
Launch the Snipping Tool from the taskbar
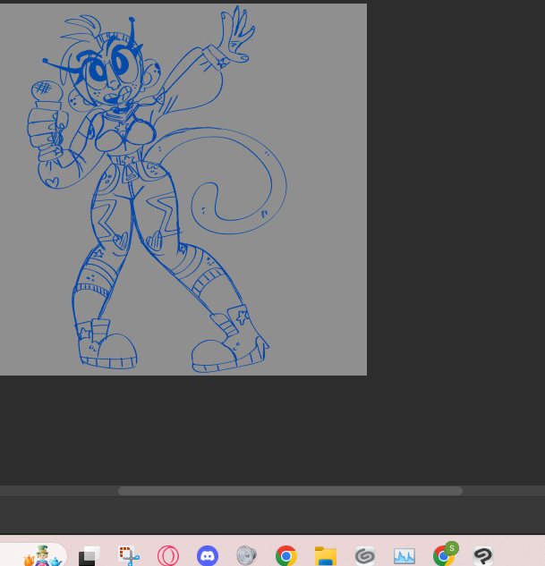[x=129, y=556]
